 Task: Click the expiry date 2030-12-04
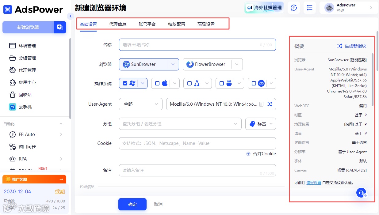coord(17,191)
